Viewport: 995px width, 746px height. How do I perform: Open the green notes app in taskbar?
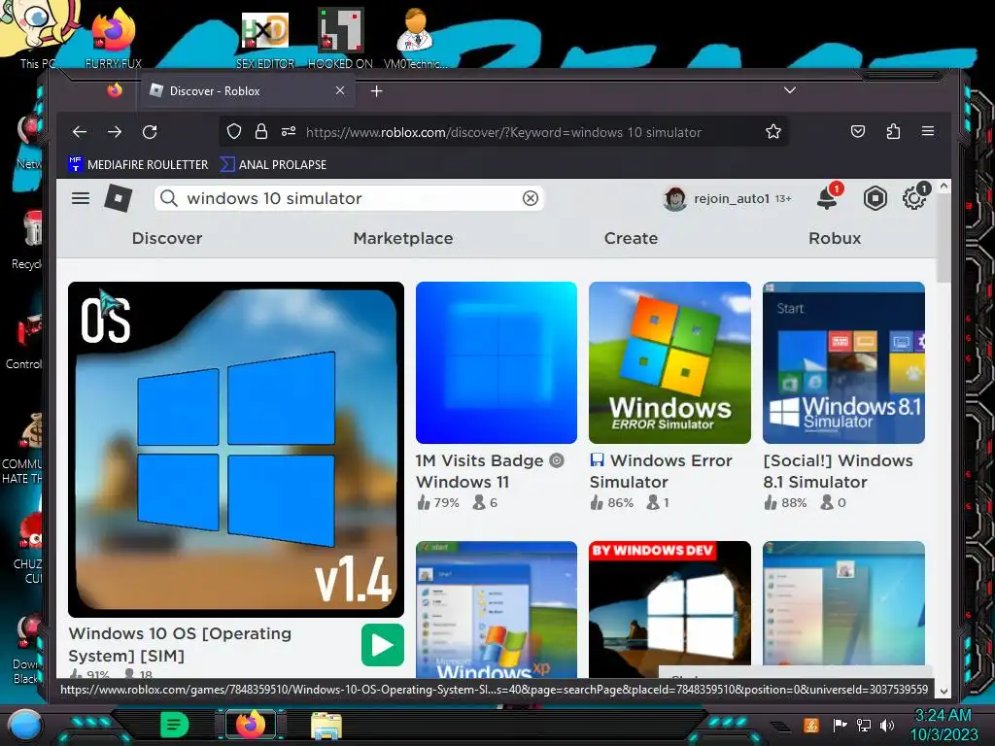pos(175,725)
